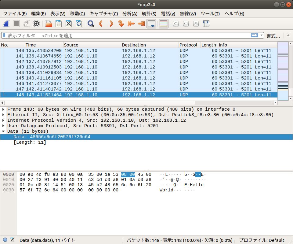
Task: Sort by Destination column header
Action: [x=150, y=45]
